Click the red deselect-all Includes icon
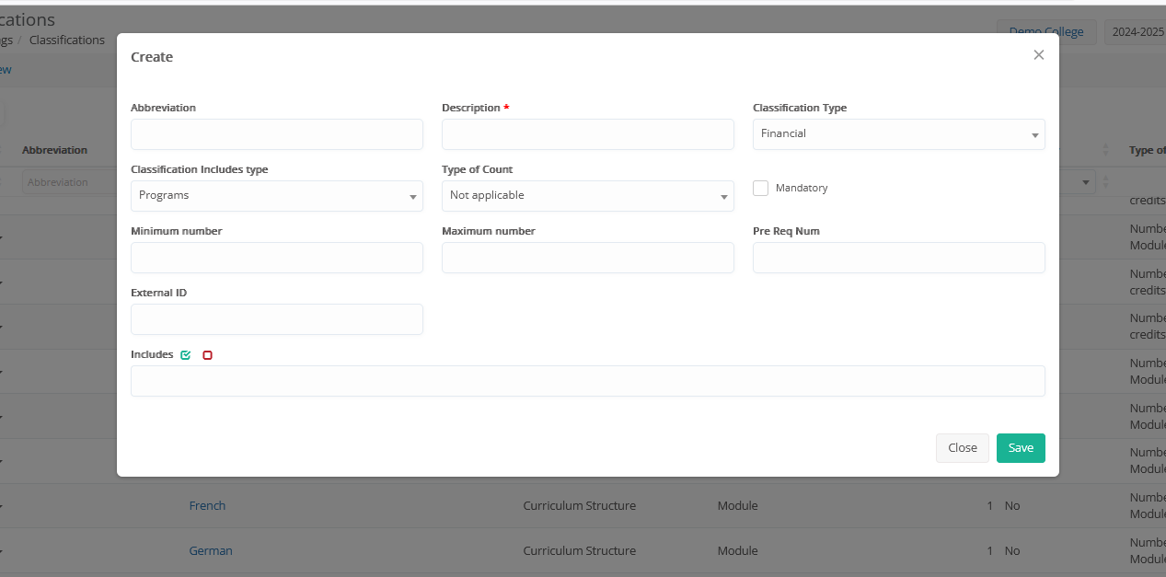The width and height of the screenshot is (1166, 577). (x=207, y=355)
